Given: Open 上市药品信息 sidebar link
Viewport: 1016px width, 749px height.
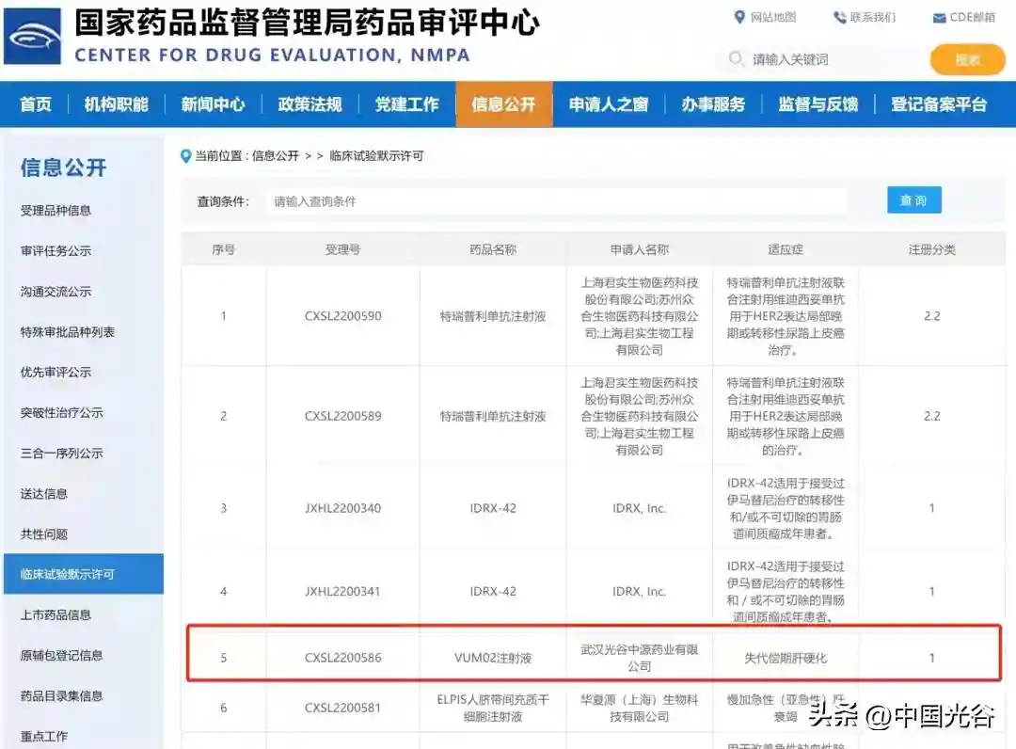Looking at the screenshot, I should coord(56,615).
